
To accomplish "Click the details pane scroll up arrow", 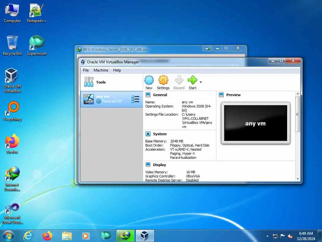I will 298,94.
